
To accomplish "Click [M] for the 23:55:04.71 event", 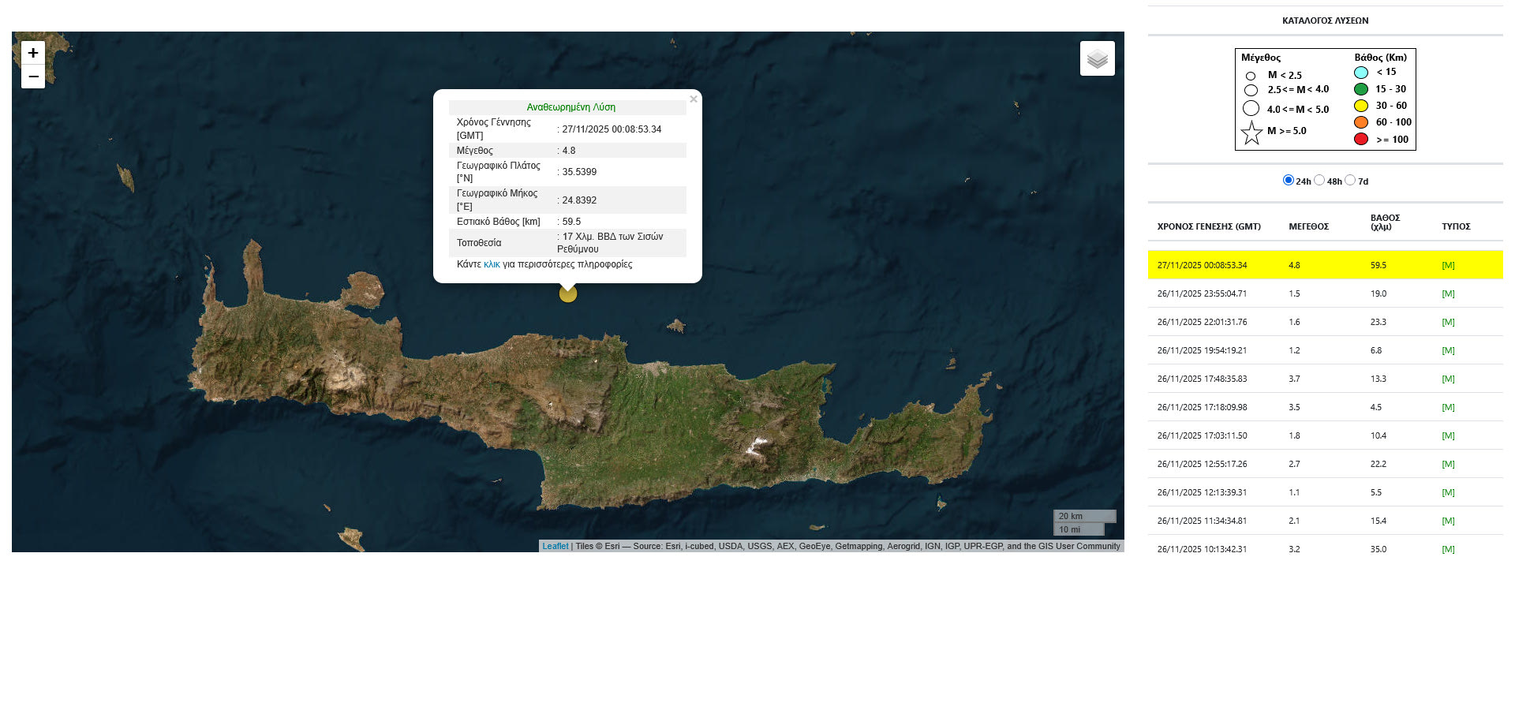I will [x=1448, y=294].
